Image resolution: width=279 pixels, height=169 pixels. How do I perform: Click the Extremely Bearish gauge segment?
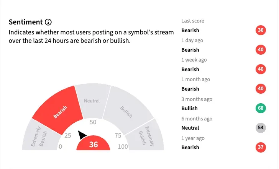(39, 137)
